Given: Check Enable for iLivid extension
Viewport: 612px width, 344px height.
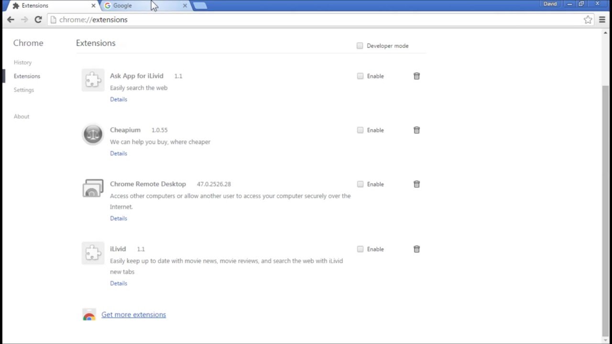Looking at the screenshot, I should coord(360,249).
